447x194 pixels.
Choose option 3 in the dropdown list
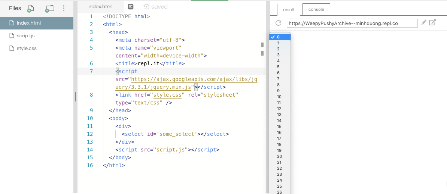[x=280, y=55]
